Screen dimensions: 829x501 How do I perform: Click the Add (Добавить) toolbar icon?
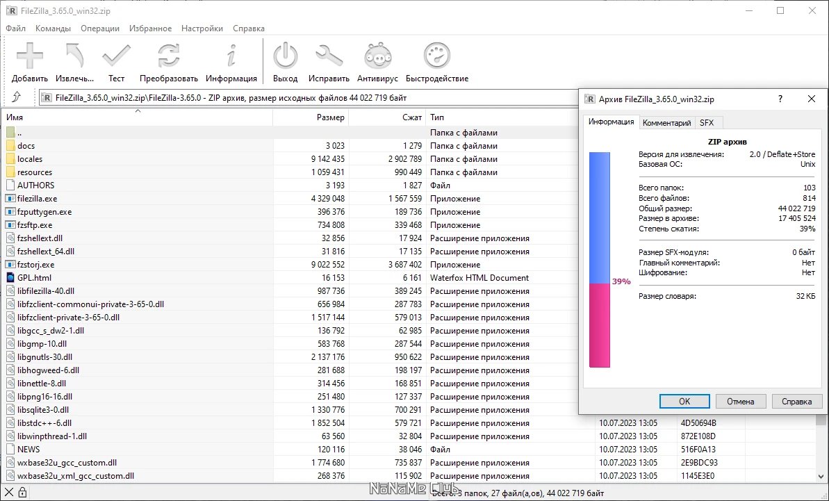pos(30,56)
